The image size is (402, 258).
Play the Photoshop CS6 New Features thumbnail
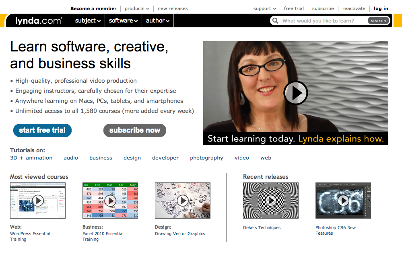(x=343, y=201)
